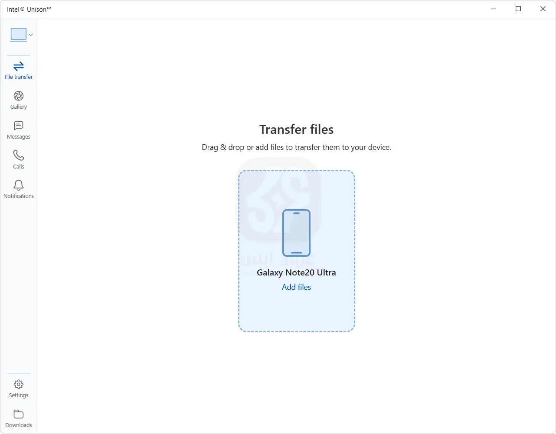Click the Add files link
The image size is (556, 434).
[x=296, y=287]
